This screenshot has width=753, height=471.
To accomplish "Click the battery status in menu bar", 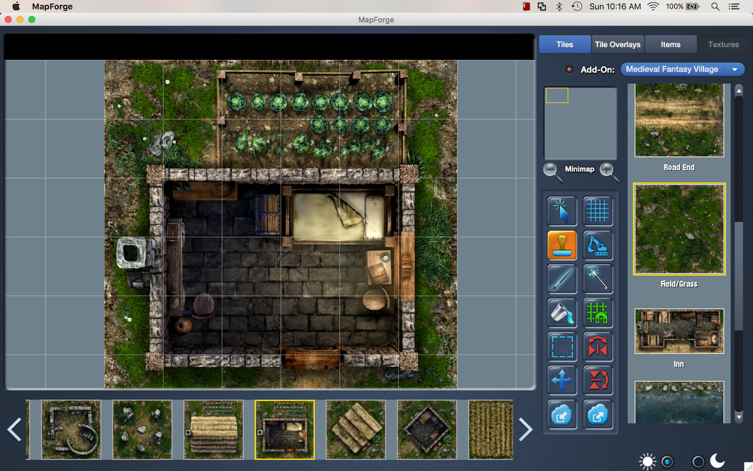I will point(684,6).
